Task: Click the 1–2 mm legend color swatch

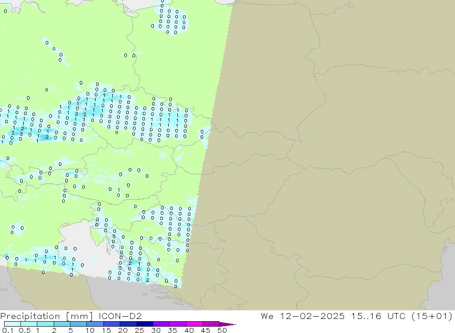Action: (45, 324)
